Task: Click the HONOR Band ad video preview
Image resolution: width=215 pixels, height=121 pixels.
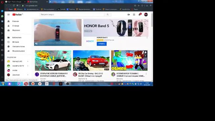Action: tap(58, 32)
